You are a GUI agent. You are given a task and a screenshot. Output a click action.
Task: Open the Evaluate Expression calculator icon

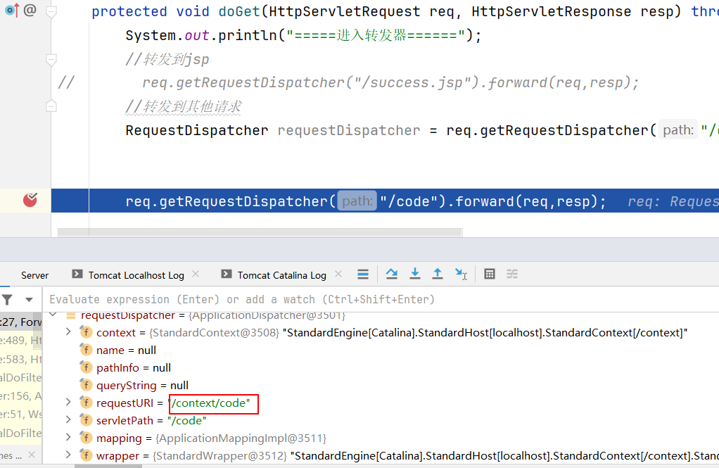pos(490,274)
